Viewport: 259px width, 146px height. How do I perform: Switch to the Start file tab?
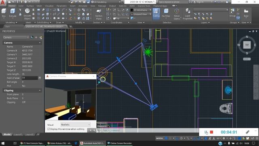coord(7,26)
